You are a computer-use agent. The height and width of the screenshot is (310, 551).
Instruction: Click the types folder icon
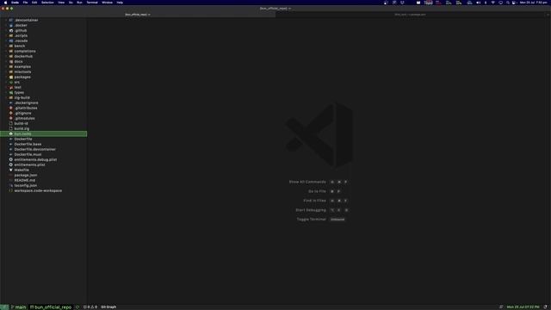click(11, 92)
